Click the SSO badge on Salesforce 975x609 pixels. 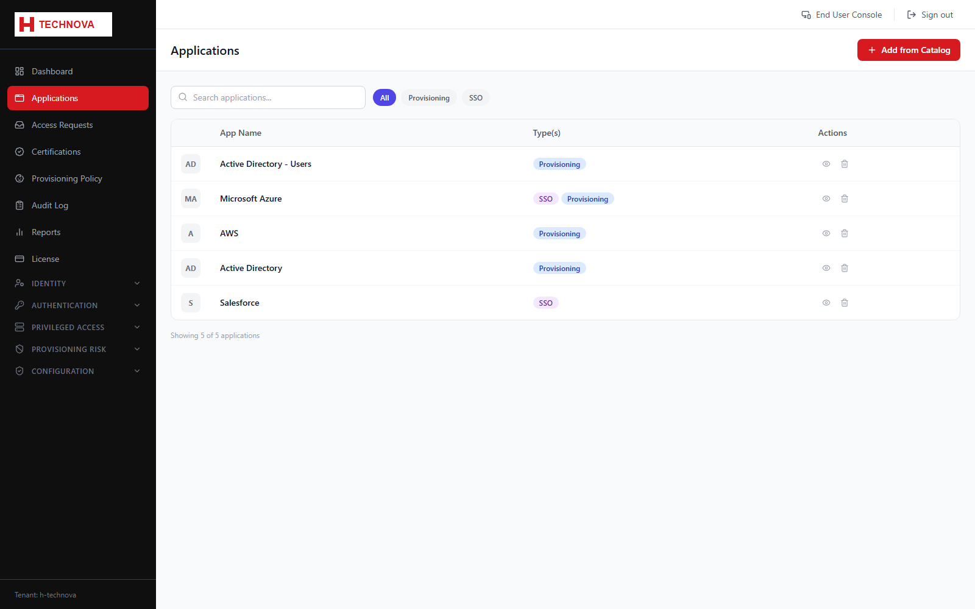pos(545,303)
